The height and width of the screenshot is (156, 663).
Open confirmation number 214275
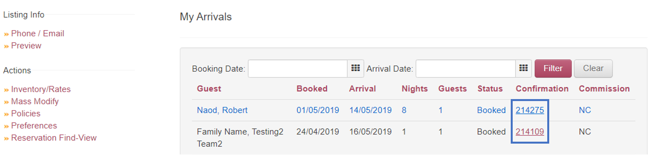pyautogui.click(x=530, y=110)
